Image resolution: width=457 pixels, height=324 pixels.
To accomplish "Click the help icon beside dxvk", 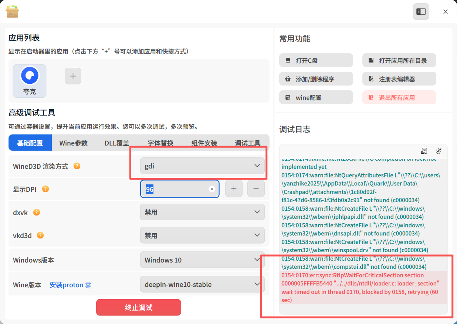I will 37,212.
